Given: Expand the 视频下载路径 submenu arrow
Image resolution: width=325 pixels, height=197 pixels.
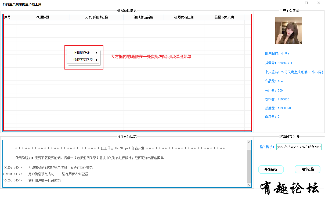Looking at the screenshot, I should click(96, 60).
